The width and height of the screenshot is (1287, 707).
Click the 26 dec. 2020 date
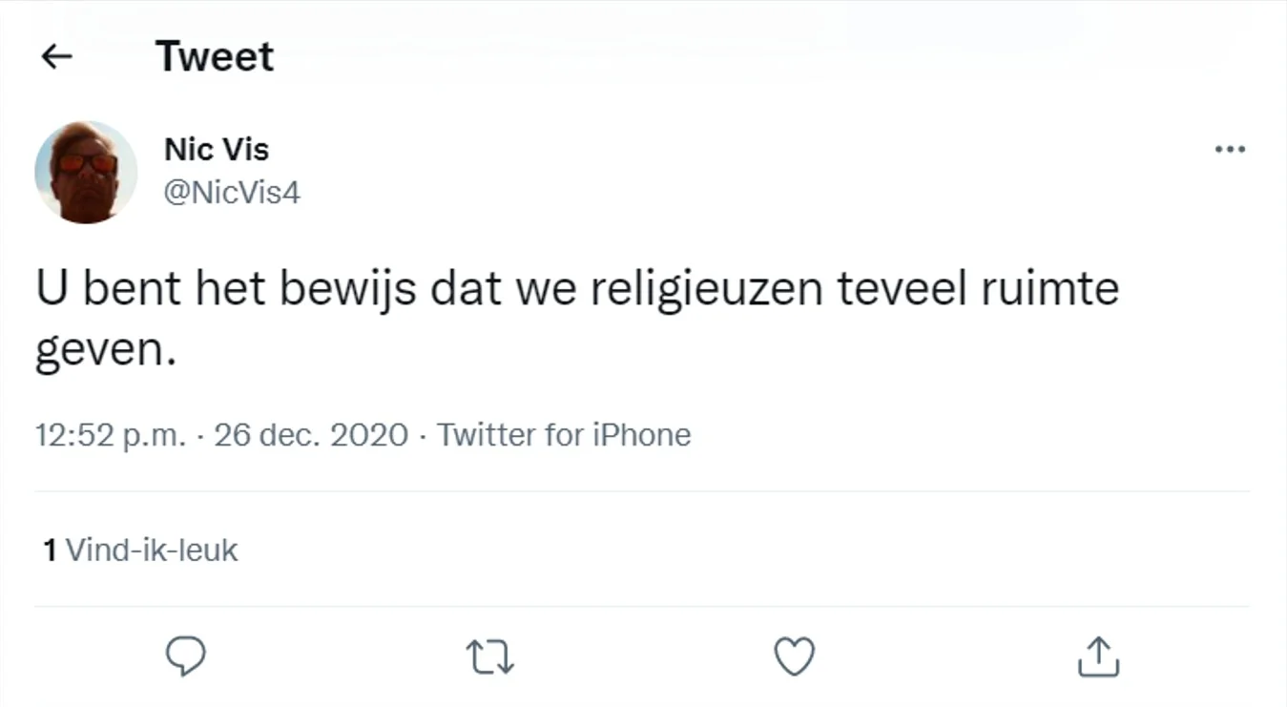pyautogui.click(x=311, y=435)
